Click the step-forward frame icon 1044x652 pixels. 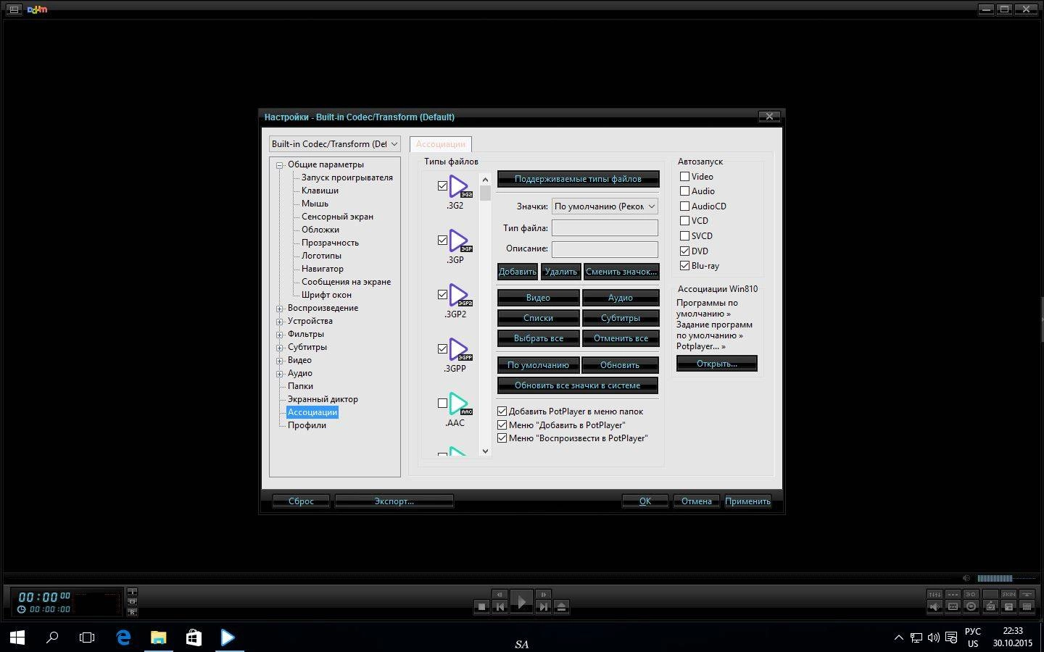point(543,594)
